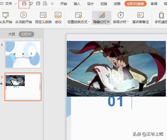Open custom slideshow (自定义放映)

43,18
